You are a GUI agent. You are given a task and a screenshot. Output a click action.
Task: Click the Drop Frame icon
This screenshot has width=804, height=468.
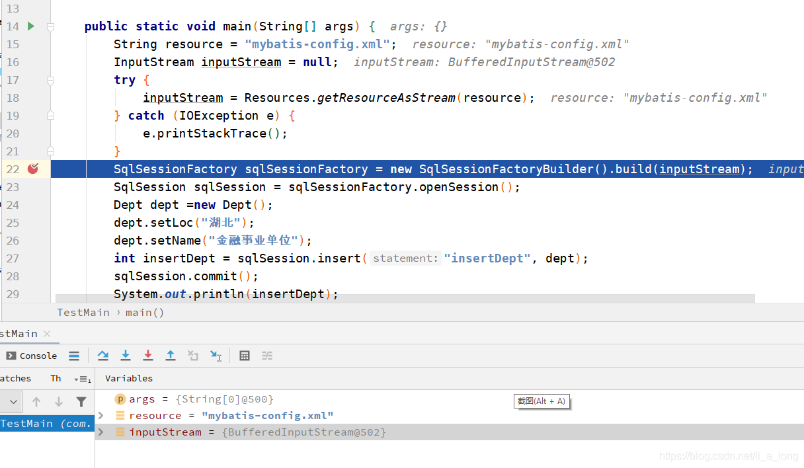pos(193,356)
